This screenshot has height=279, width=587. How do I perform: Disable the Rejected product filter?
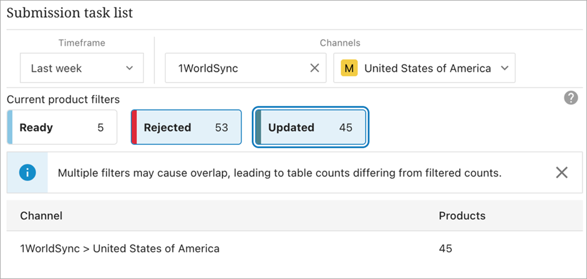point(187,127)
